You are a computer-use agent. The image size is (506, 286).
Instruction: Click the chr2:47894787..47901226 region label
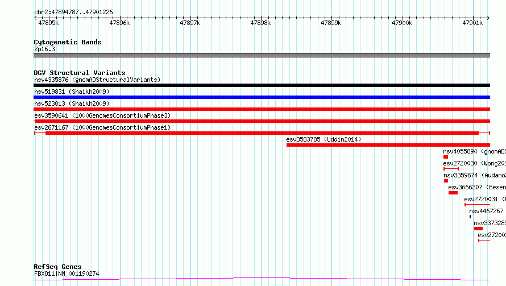[73, 12]
